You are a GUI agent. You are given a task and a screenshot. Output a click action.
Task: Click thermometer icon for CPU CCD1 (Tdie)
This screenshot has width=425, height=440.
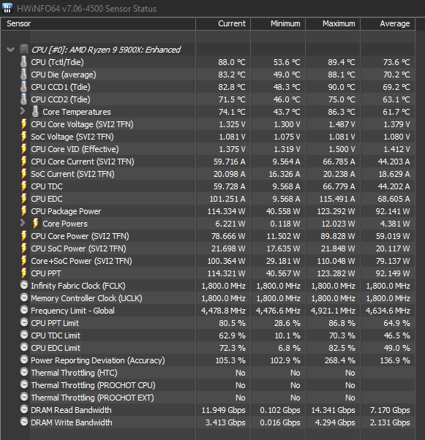(24, 87)
